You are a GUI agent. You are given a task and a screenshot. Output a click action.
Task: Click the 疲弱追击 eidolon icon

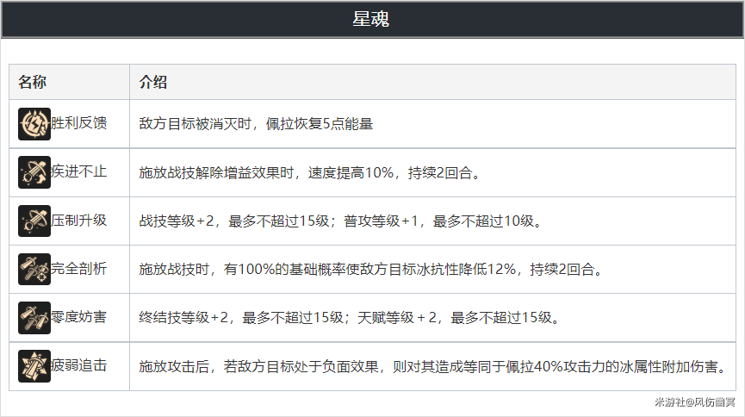(x=34, y=366)
